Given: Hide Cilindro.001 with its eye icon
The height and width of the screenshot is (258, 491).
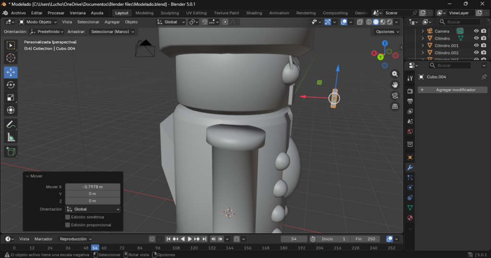Looking at the screenshot, I should pyautogui.click(x=476, y=45).
